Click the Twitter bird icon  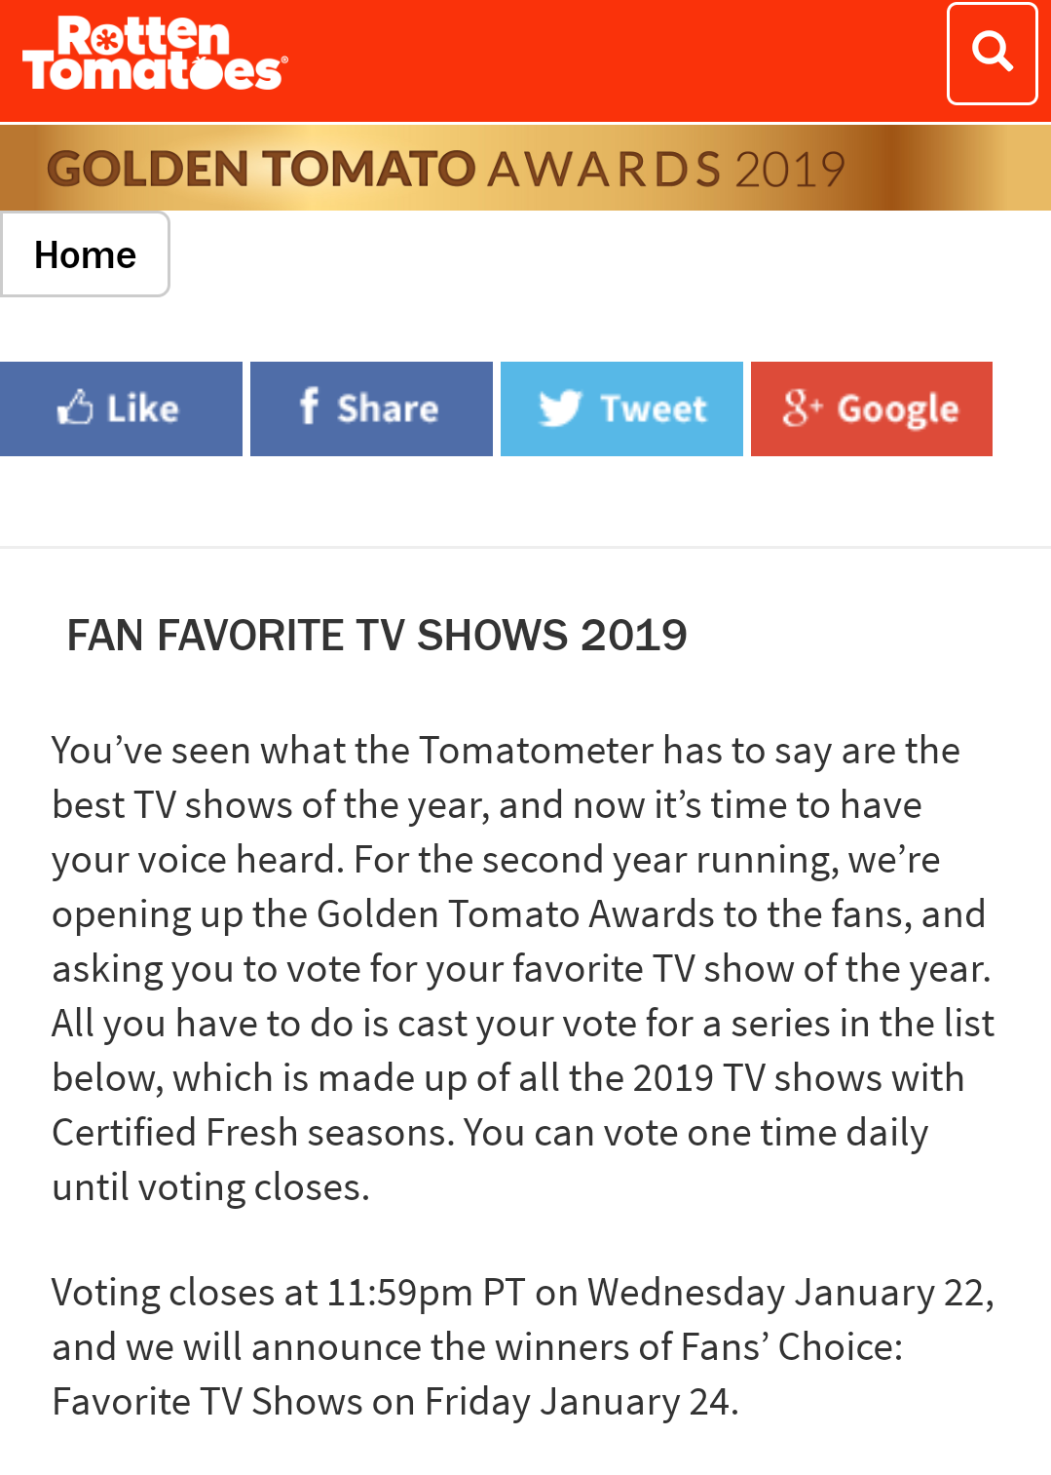(560, 408)
